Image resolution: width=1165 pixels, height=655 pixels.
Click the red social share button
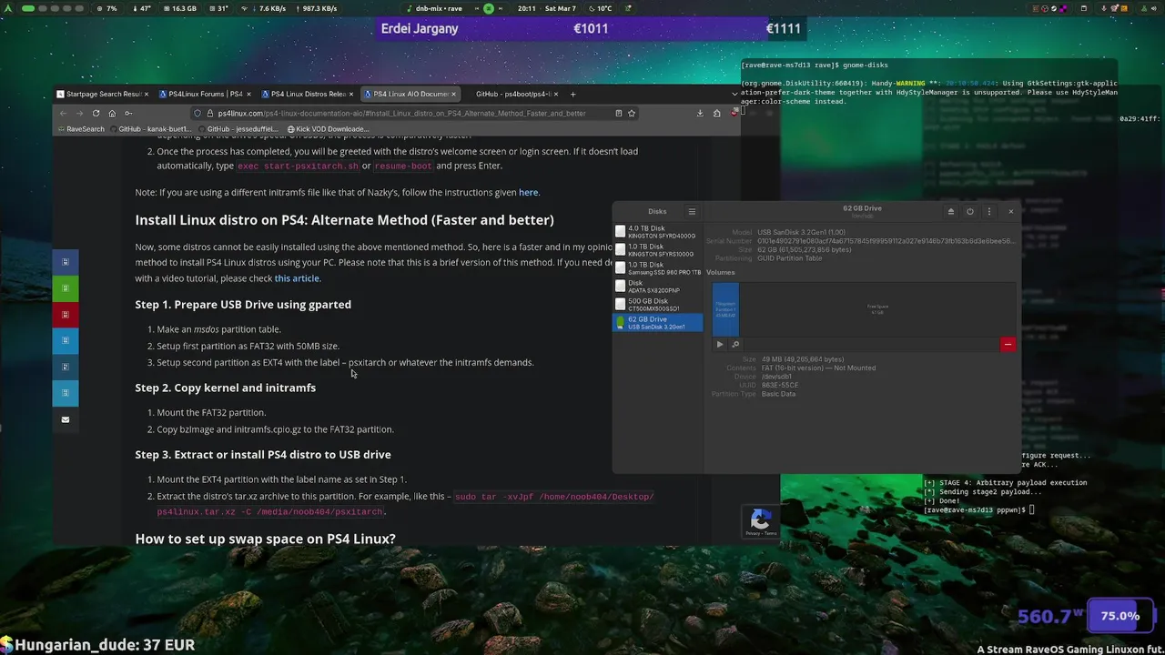click(65, 315)
